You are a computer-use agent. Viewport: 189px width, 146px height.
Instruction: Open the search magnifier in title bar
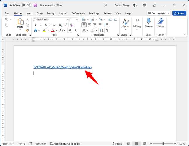[106, 5]
